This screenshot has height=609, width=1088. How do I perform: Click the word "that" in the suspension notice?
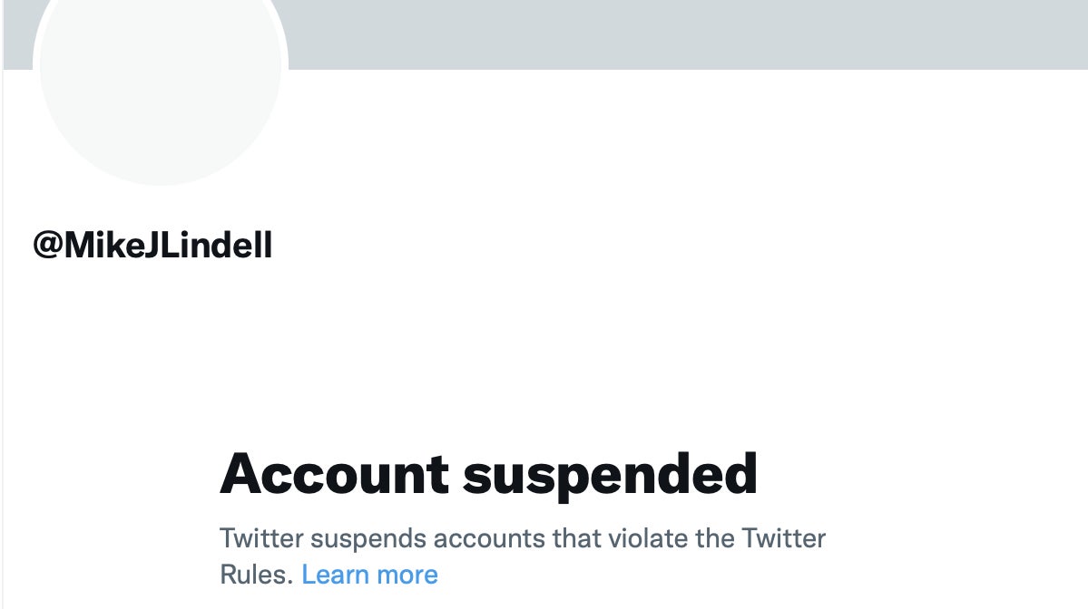574,538
